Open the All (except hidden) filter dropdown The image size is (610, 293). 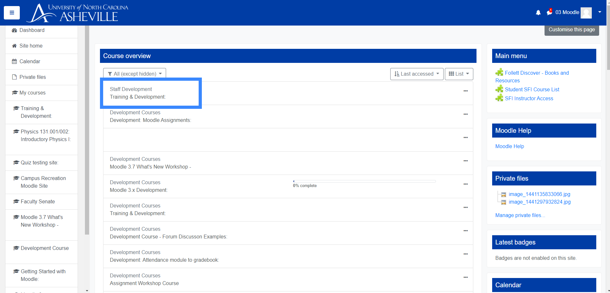[x=134, y=74]
